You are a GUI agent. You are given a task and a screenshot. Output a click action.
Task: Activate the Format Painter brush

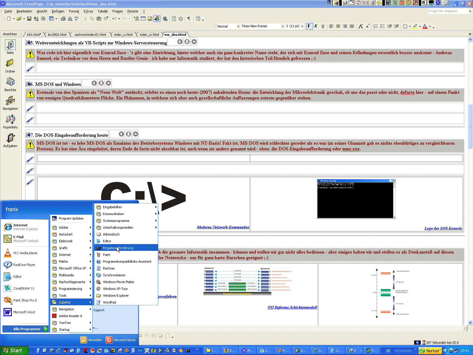(106, 19)
